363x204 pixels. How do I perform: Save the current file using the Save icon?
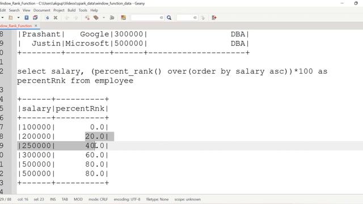point(27,18)
